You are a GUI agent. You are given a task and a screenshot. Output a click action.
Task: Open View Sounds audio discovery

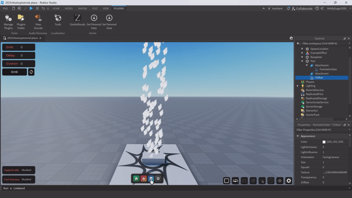tap(38, 22)
